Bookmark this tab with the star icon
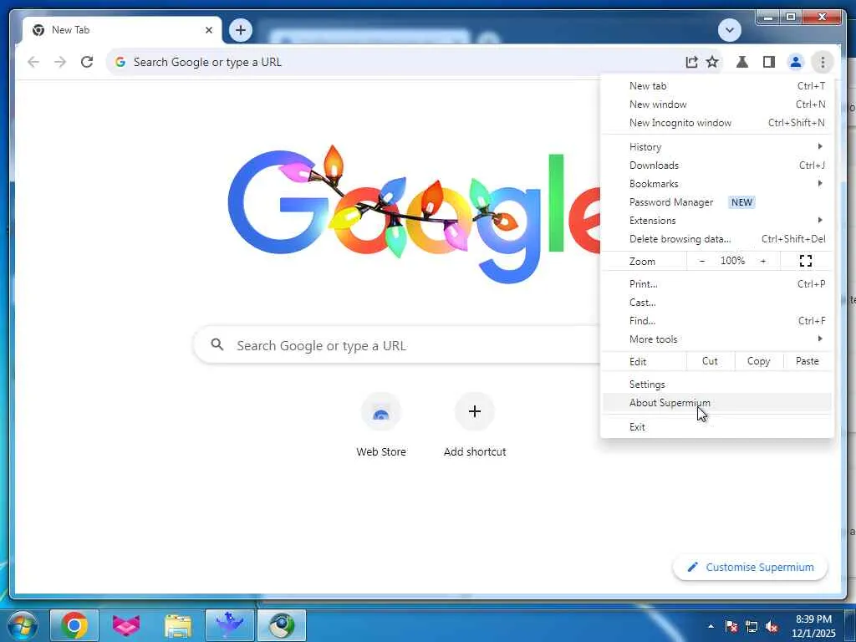This screenshot has width=856, height=642. [x=712, y=62]
